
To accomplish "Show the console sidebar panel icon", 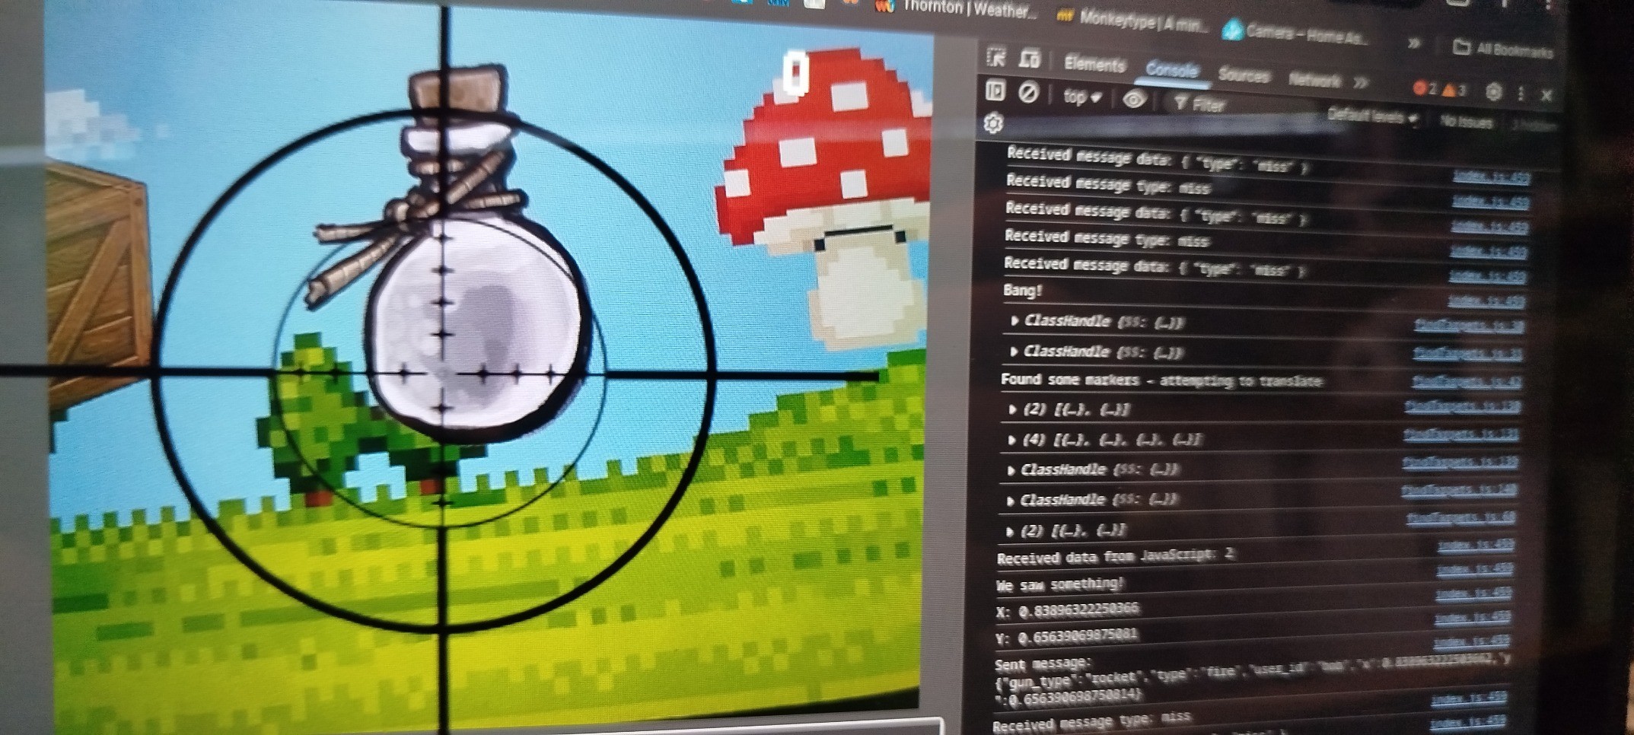I will pos(995,91).
